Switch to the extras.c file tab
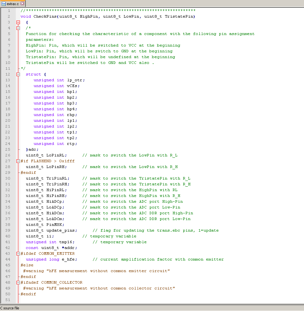The image size is (304, 311). click(x=13, y=4)
